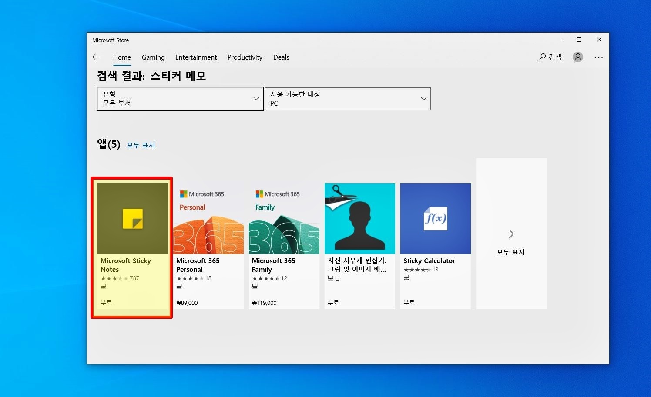
Task: Click 무료 price under Microsoft Sticky Notes
Action: (x=106, y=302)
